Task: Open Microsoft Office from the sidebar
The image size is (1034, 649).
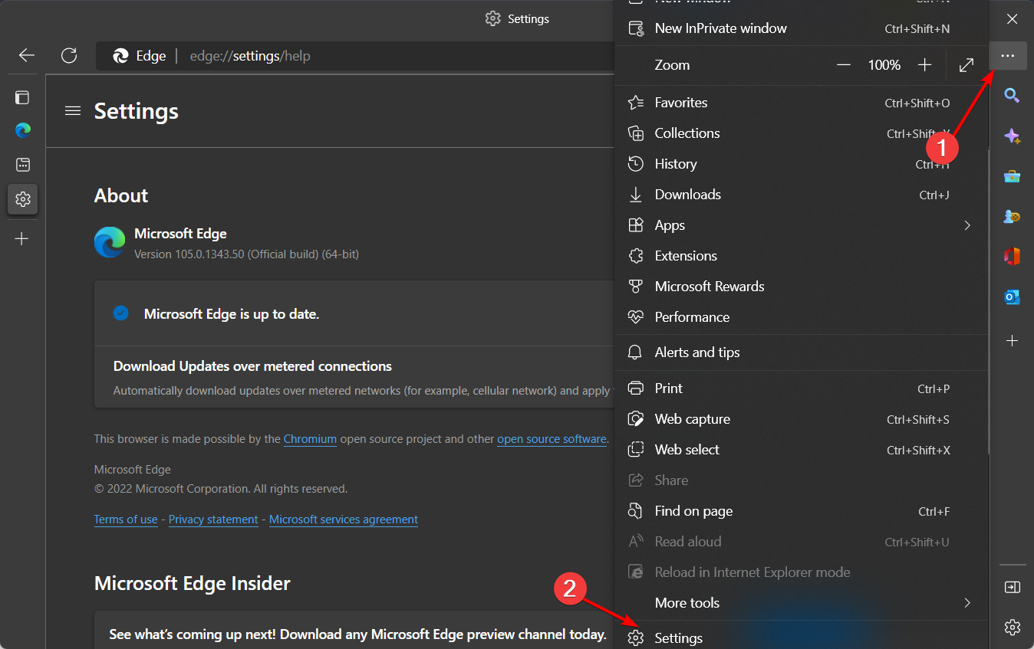Action: pos(1012,256)
